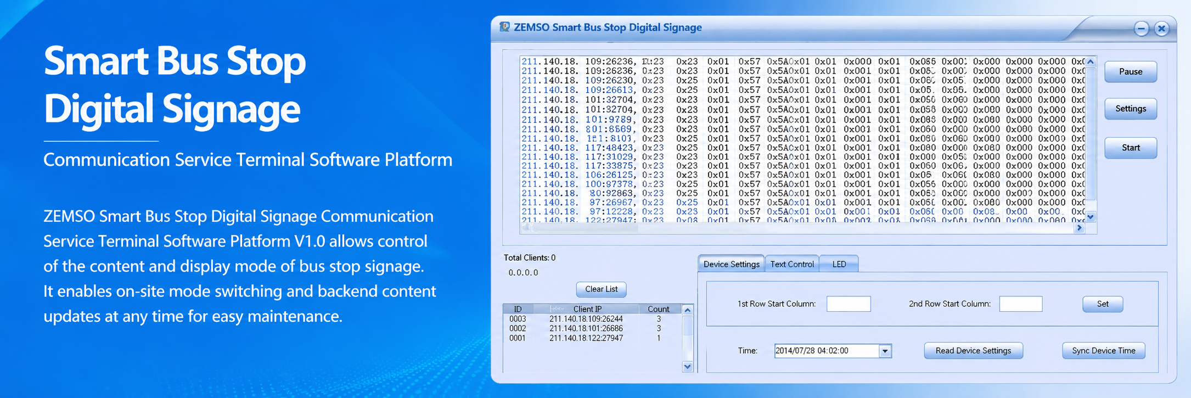Click the log scroll-down arrow
This screenshot has height=398, width=1191.
(x=1091, y=217)
